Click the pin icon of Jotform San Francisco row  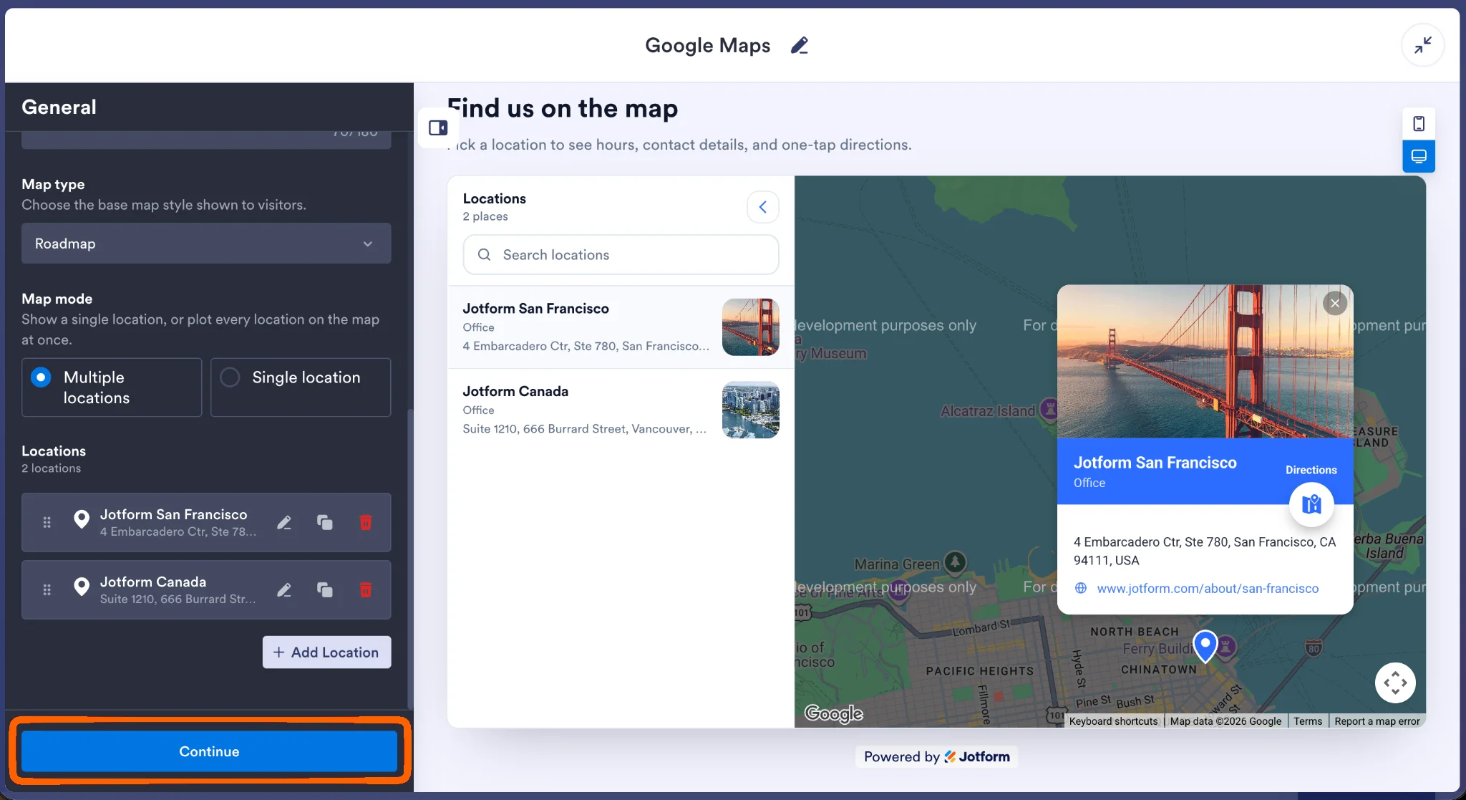(82, 519)
